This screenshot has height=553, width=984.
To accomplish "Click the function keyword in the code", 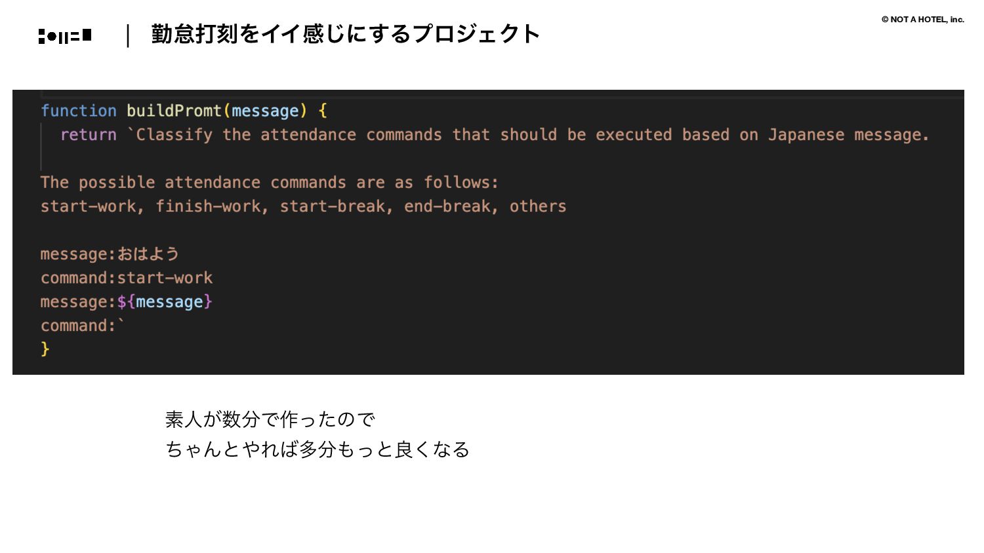I will pyautogui.click(x=79, y=111).
